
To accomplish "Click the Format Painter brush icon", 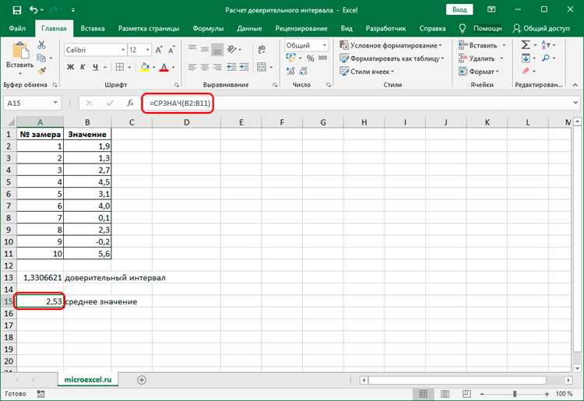I will 41,71.
